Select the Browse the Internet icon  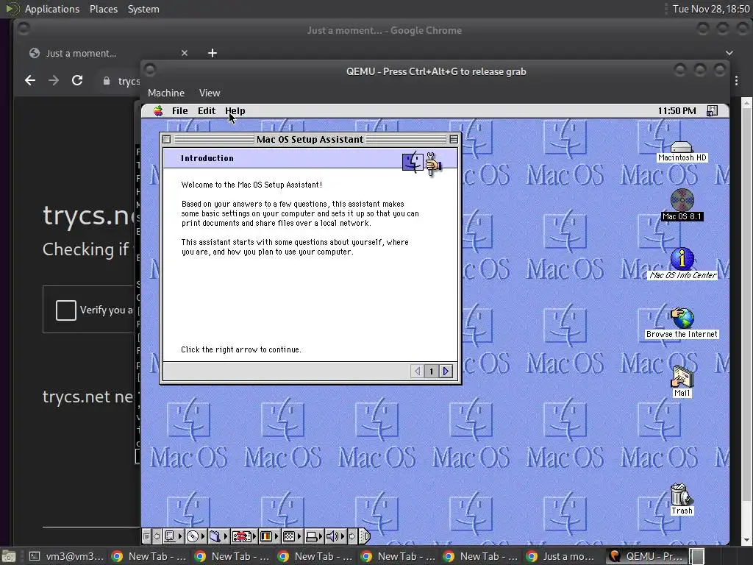coord(682,323)
